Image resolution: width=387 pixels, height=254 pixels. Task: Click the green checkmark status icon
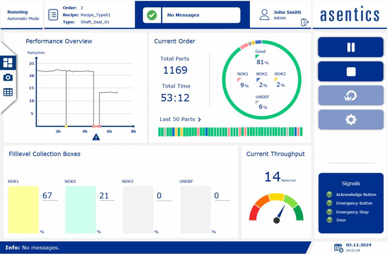[152, 15]
